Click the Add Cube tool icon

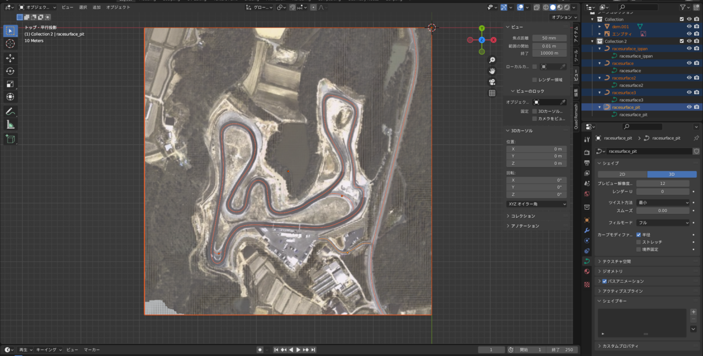(11, 139)
